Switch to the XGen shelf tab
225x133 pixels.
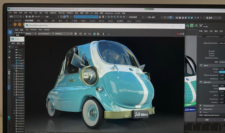tap(129, 21)
